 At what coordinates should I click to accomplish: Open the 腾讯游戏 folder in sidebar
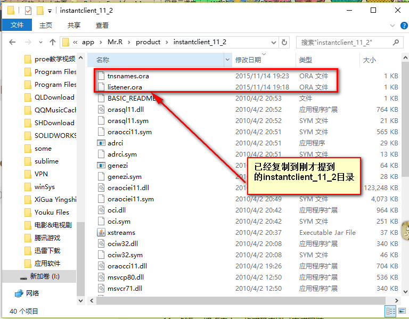point(42,238)
